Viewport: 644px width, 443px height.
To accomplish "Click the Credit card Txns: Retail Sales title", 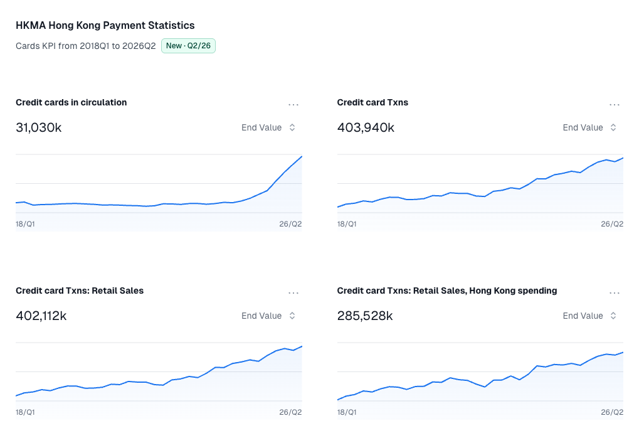I will click(80, 291).
